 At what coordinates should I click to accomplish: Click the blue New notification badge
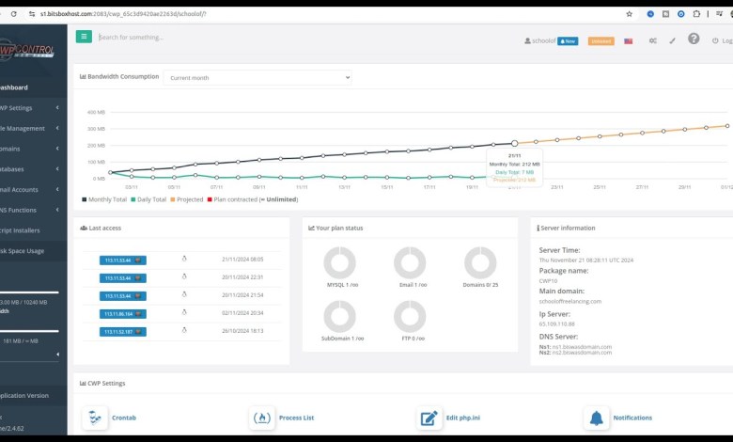coord(568,41)
